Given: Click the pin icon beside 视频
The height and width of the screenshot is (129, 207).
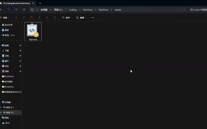Looking at the screenshot, I should point(20,71).
